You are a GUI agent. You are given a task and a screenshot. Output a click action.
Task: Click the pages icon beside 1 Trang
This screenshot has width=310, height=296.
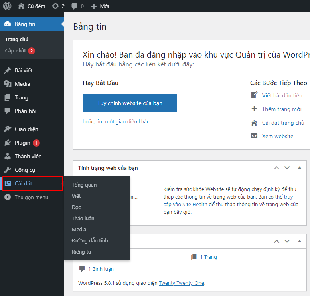[x=194, y=257]
